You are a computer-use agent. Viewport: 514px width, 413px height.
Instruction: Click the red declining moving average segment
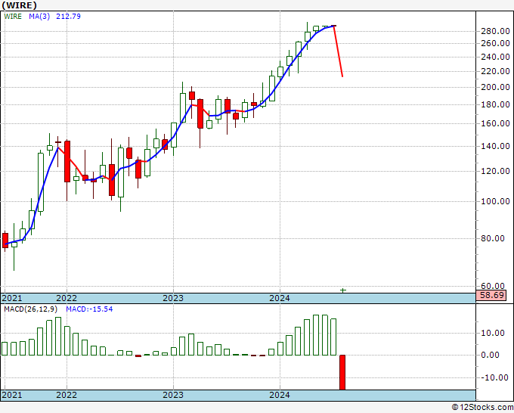338,51
